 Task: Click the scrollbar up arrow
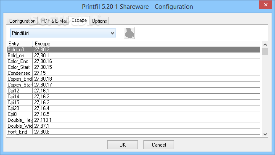click(x=265, y=45)
